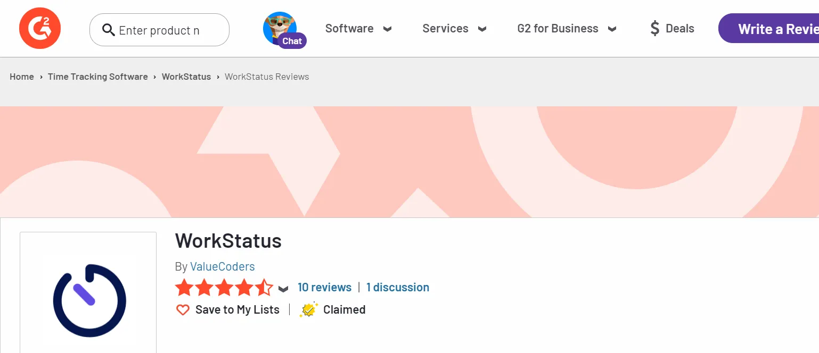Click the Claimed label

(345, 309)
